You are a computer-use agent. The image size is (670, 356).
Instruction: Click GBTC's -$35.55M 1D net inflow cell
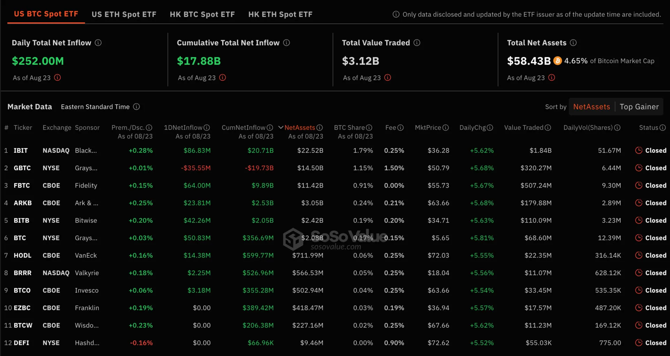click(196, 168)
